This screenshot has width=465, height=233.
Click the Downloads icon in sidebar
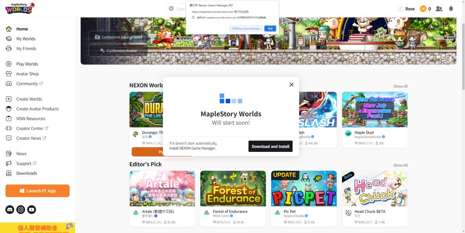[x=9, y=173]
